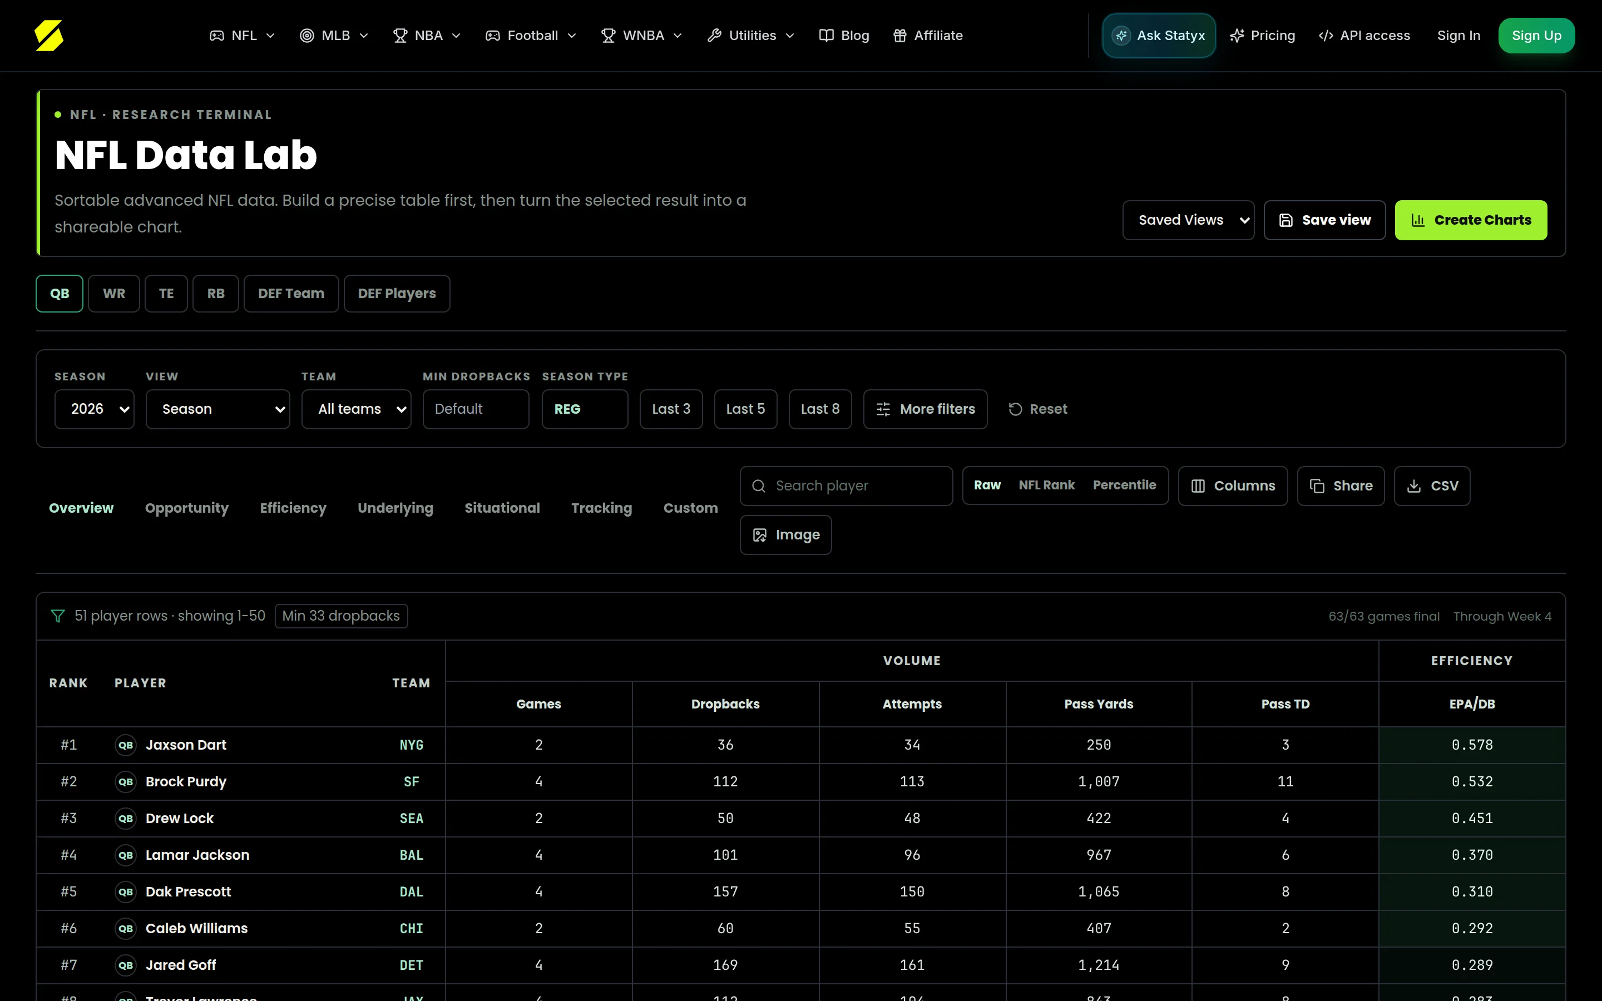Export the table with CSV download button

click(x=1432, y=486)
